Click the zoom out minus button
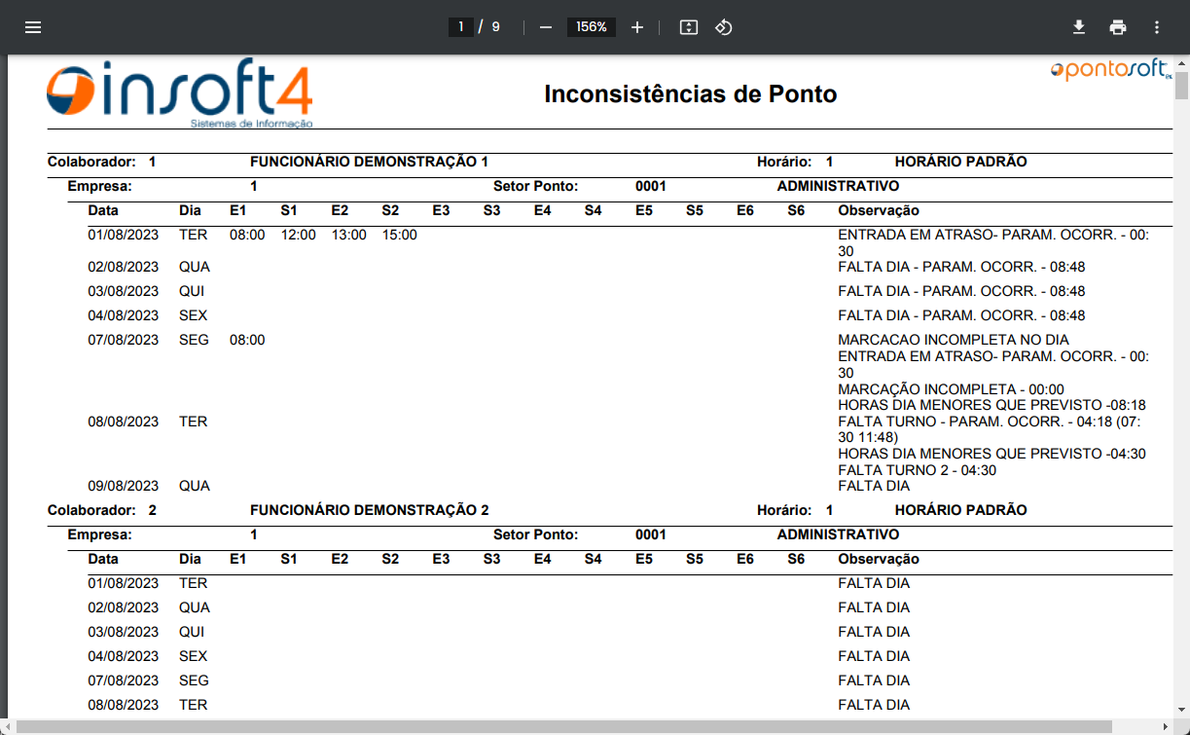The image size is (1190, 735). coord(546,27)
